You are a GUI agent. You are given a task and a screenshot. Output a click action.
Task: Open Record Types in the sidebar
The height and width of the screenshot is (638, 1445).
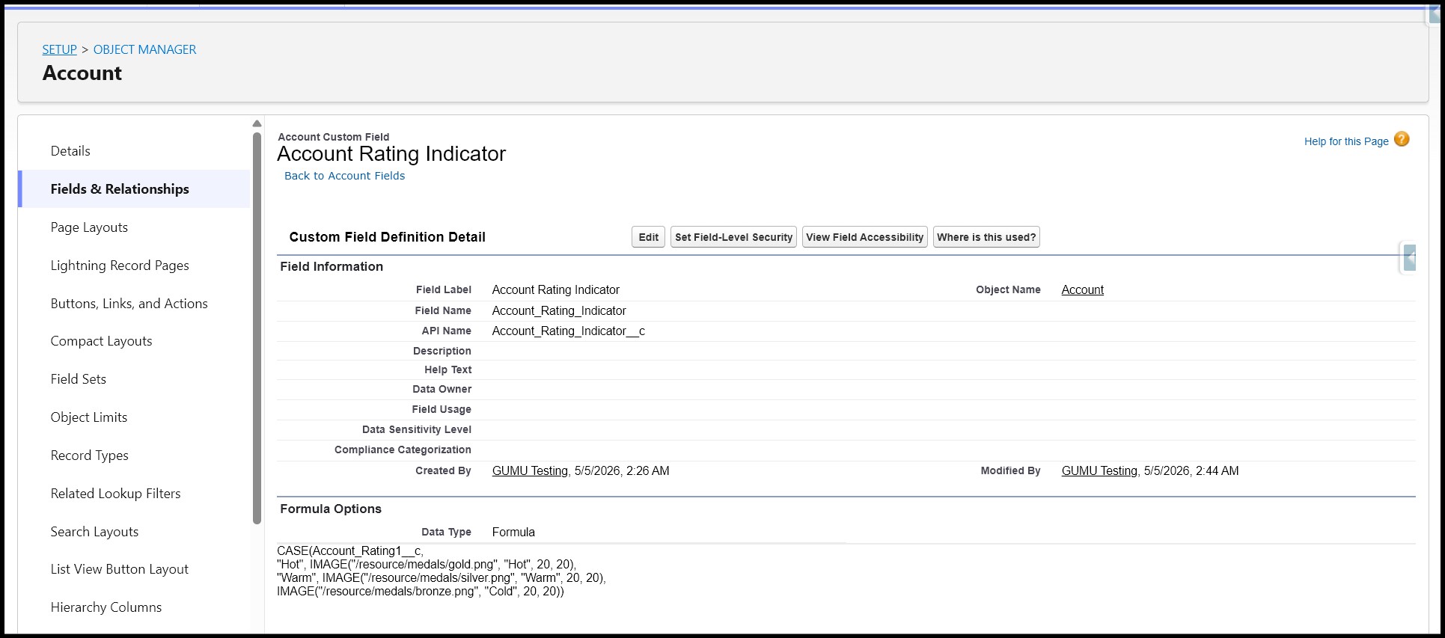pyautogui.click(x=90, y=456)
